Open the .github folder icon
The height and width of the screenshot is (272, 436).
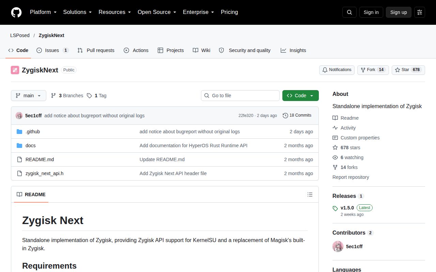(19, 132)
